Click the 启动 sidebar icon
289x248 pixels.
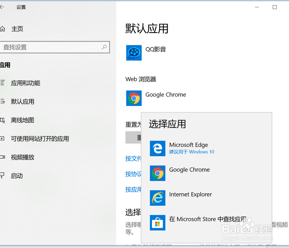pyautogui.click(x=2, y=175)
